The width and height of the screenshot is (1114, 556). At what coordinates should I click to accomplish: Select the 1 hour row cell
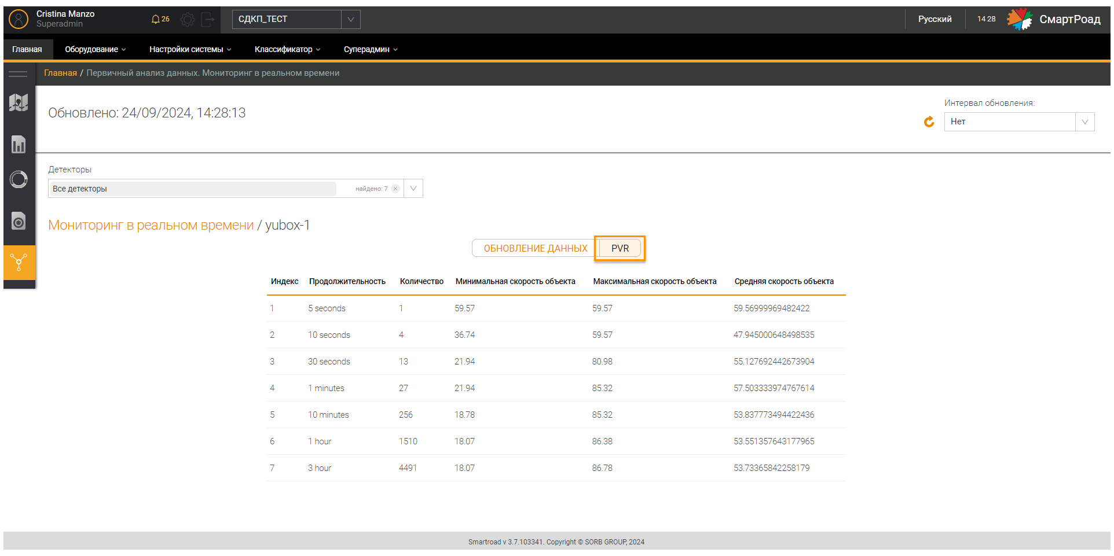[x=320, y=441]
